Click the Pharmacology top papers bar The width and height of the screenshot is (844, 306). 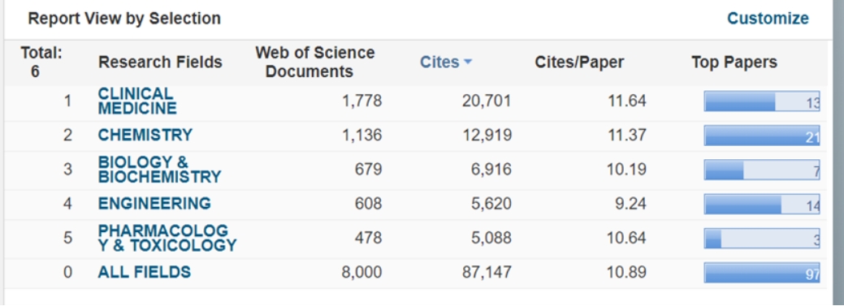coord(762,239)
